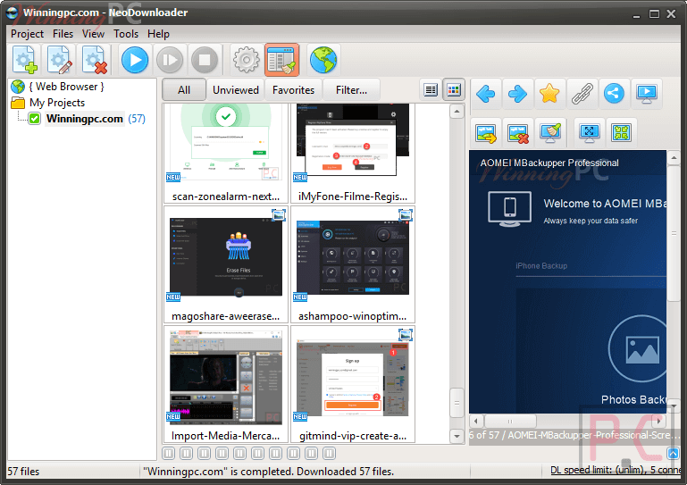This screenshot has width=687, height=485.
Task: Click the delete image red-X icon
Action: click(517, 133)
